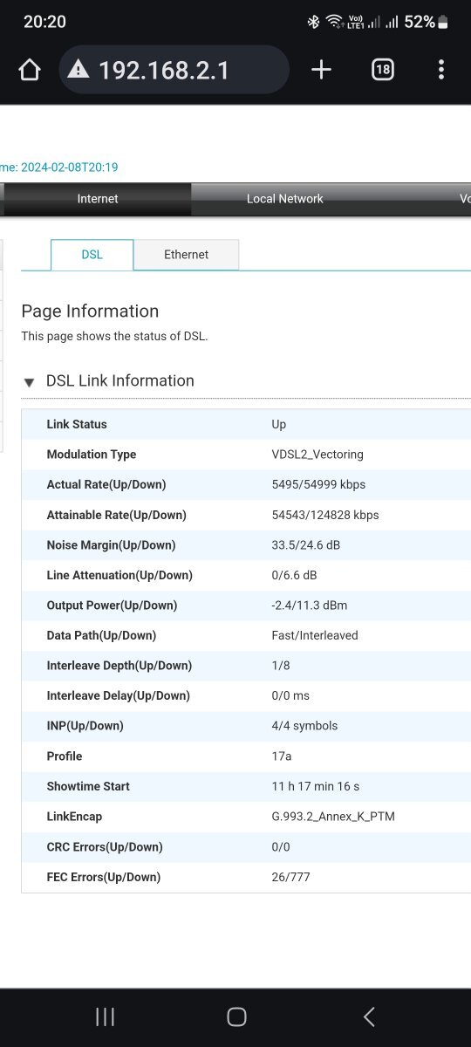This screenshot has height=1047, width=471.
Task: Collapse the DSL Link Information section
Action: [29, 382]
